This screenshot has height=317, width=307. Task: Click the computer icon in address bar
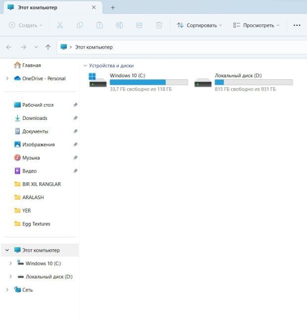tap(64, 47)
